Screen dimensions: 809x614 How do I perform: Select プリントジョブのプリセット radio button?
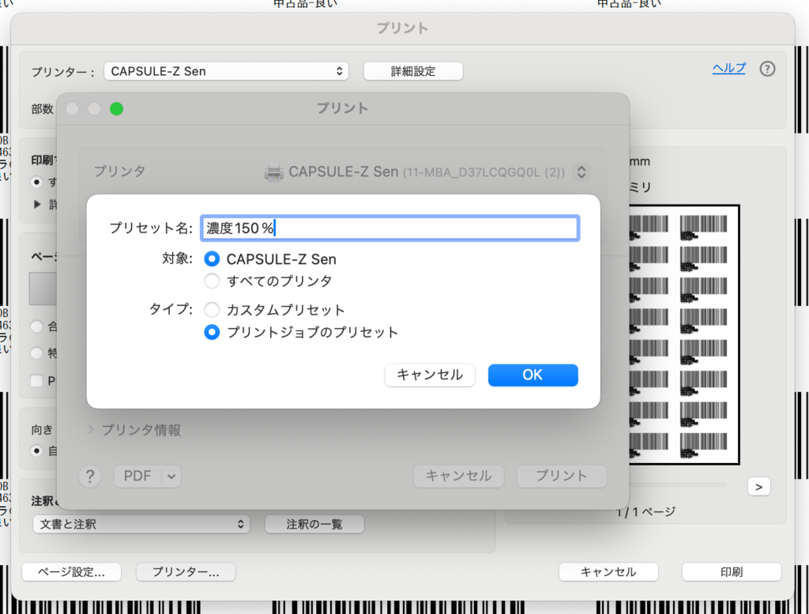212,333
